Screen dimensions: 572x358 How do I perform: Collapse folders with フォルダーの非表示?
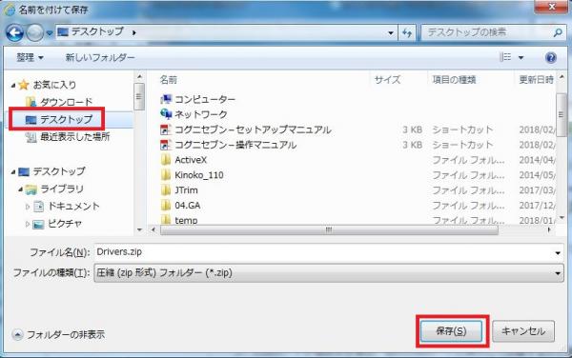click(59, 334)
